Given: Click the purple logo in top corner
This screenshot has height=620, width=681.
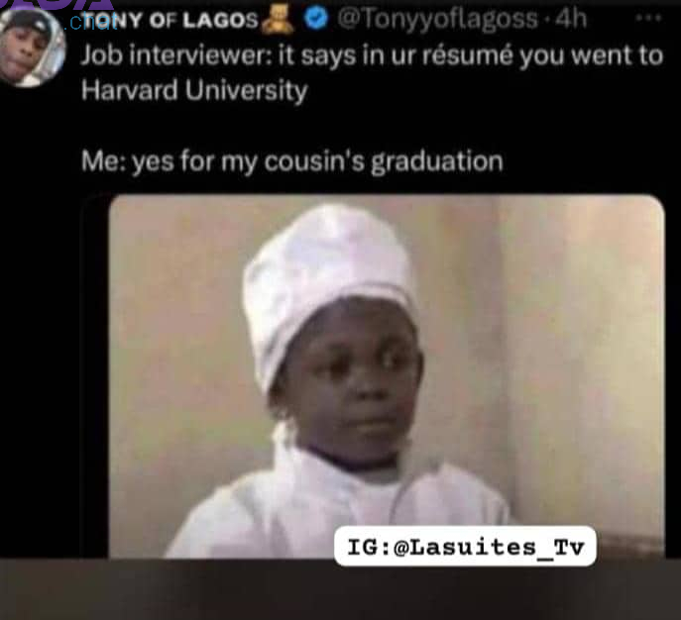Looking at the screenshot, I should [x=57, y=5].
